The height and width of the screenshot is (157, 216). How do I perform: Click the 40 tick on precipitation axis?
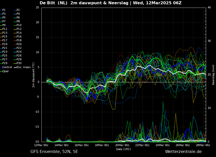[x=209, y=7]
